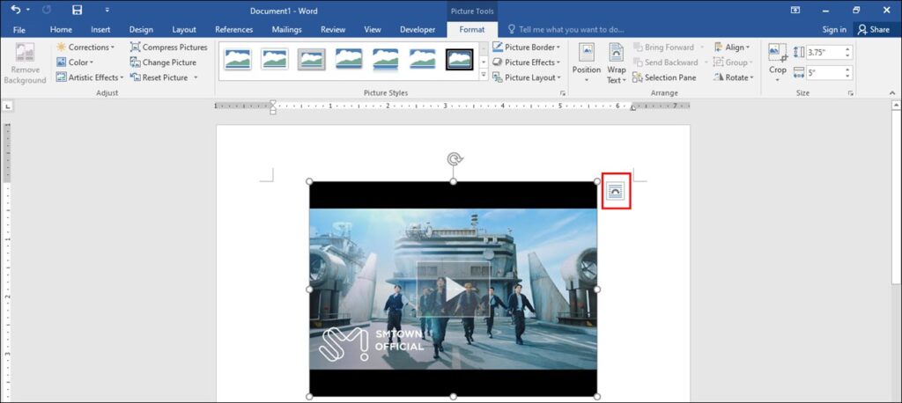The image size is (902, 403).
Task: Open the File menu
Action: 19,29
